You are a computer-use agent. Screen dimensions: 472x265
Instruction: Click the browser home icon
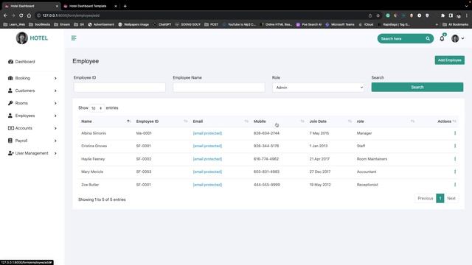(29, 15)
